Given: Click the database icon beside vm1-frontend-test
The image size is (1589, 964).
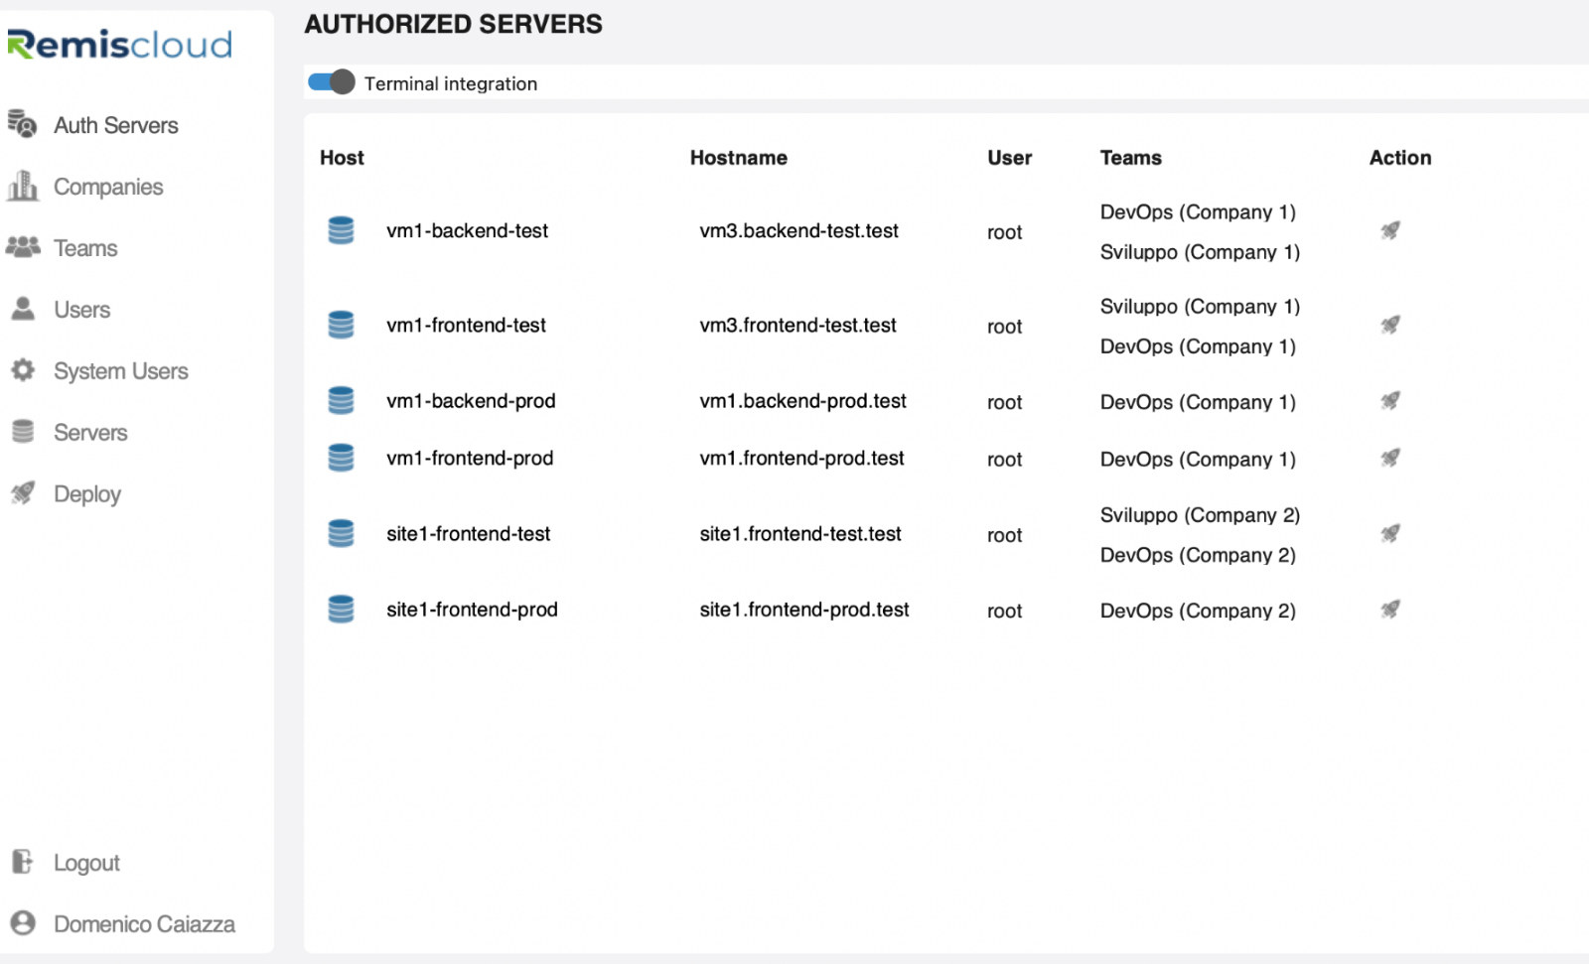Looking at the screenshot, I should pyautogui.click(x=342, y=325).
